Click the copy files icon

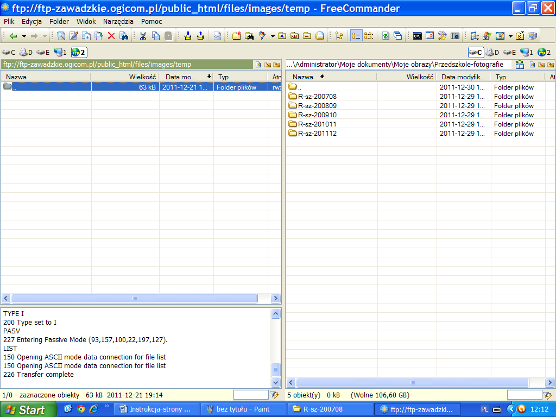point(86,36)
